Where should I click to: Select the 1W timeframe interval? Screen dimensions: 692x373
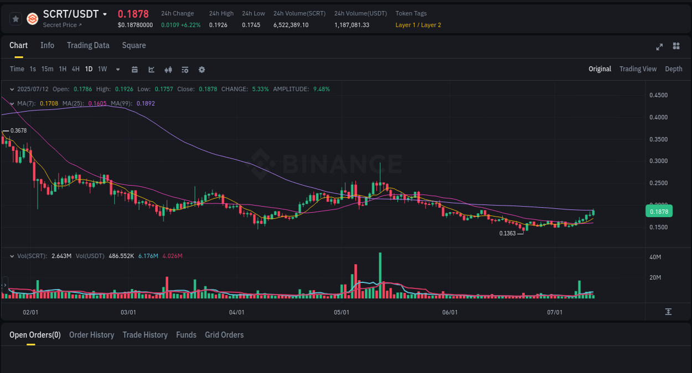[x=102, y=69]
